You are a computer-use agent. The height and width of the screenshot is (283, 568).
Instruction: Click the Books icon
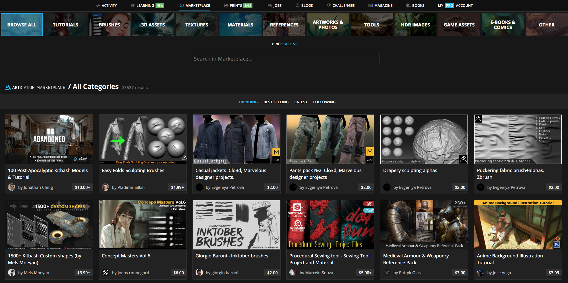coord(409,5)
